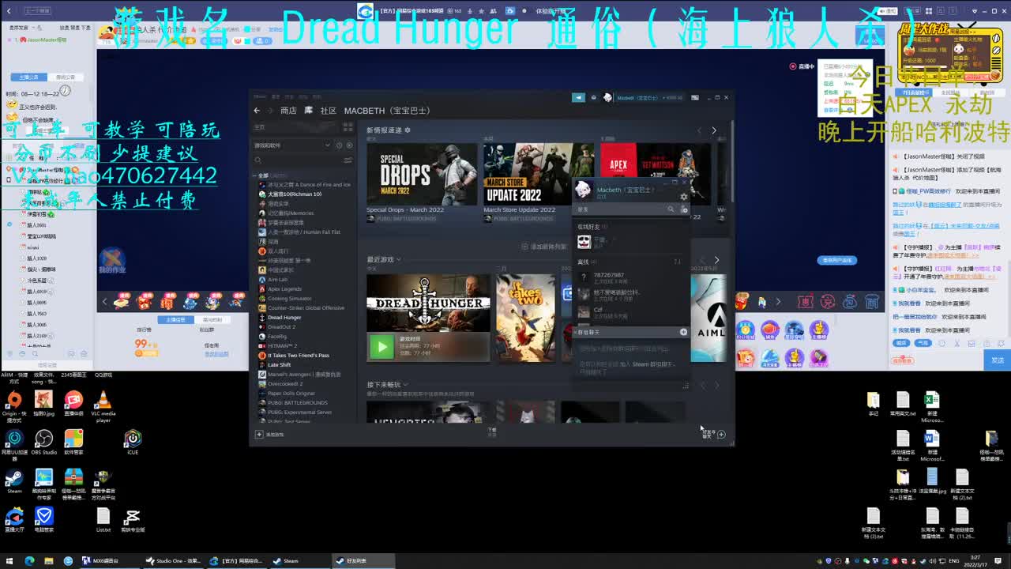This screenshot has height=569, width=1011.
Task: Toggle the recent-activity clock sort in library
Action: coord(339,145)
